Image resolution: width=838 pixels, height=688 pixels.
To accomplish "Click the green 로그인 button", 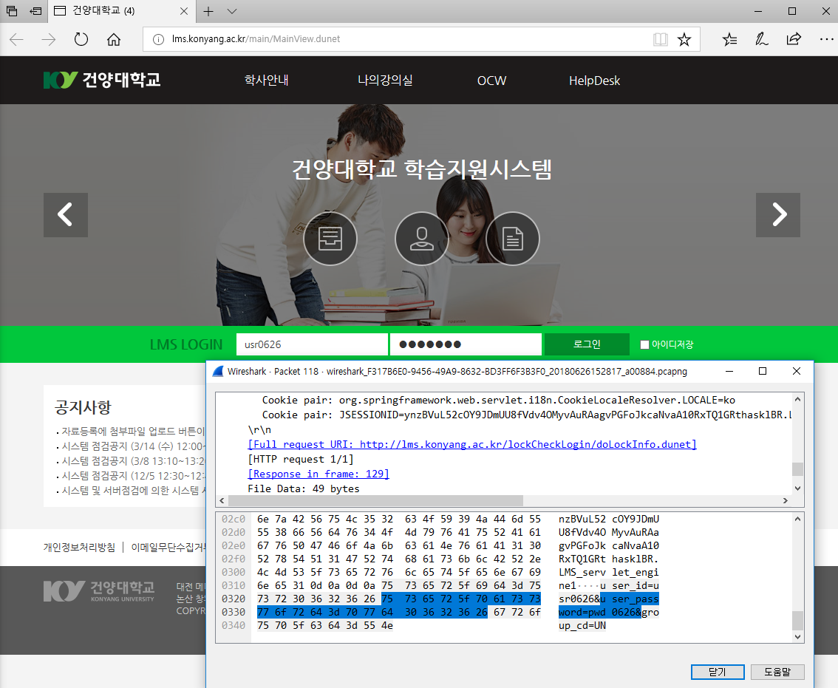I will (587, 344).
